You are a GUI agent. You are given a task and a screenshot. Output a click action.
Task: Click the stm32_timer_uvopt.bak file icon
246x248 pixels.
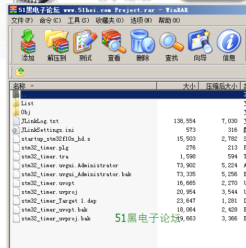point(16,209)
